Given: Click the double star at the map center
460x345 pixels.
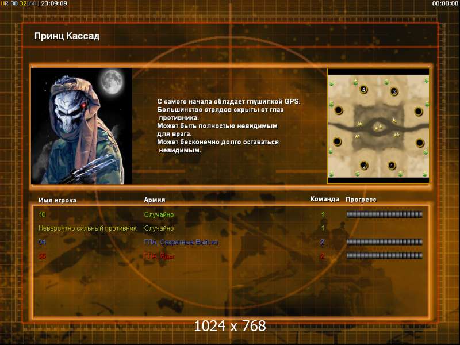Looking at the screenshot, I should pyautogui.click(x=378, y=128).
